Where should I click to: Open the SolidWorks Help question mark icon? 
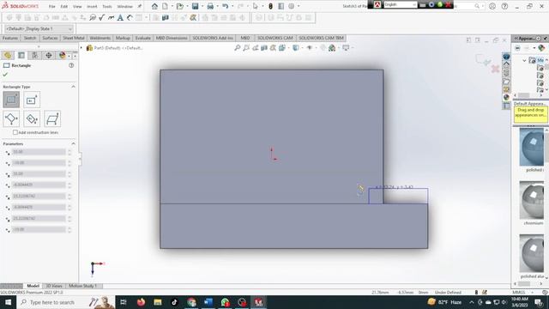(x=504, y=6)
